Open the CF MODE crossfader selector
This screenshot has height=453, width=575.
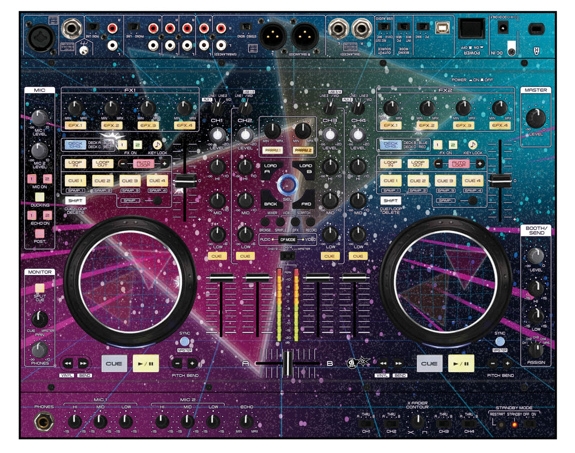point(287,240)
